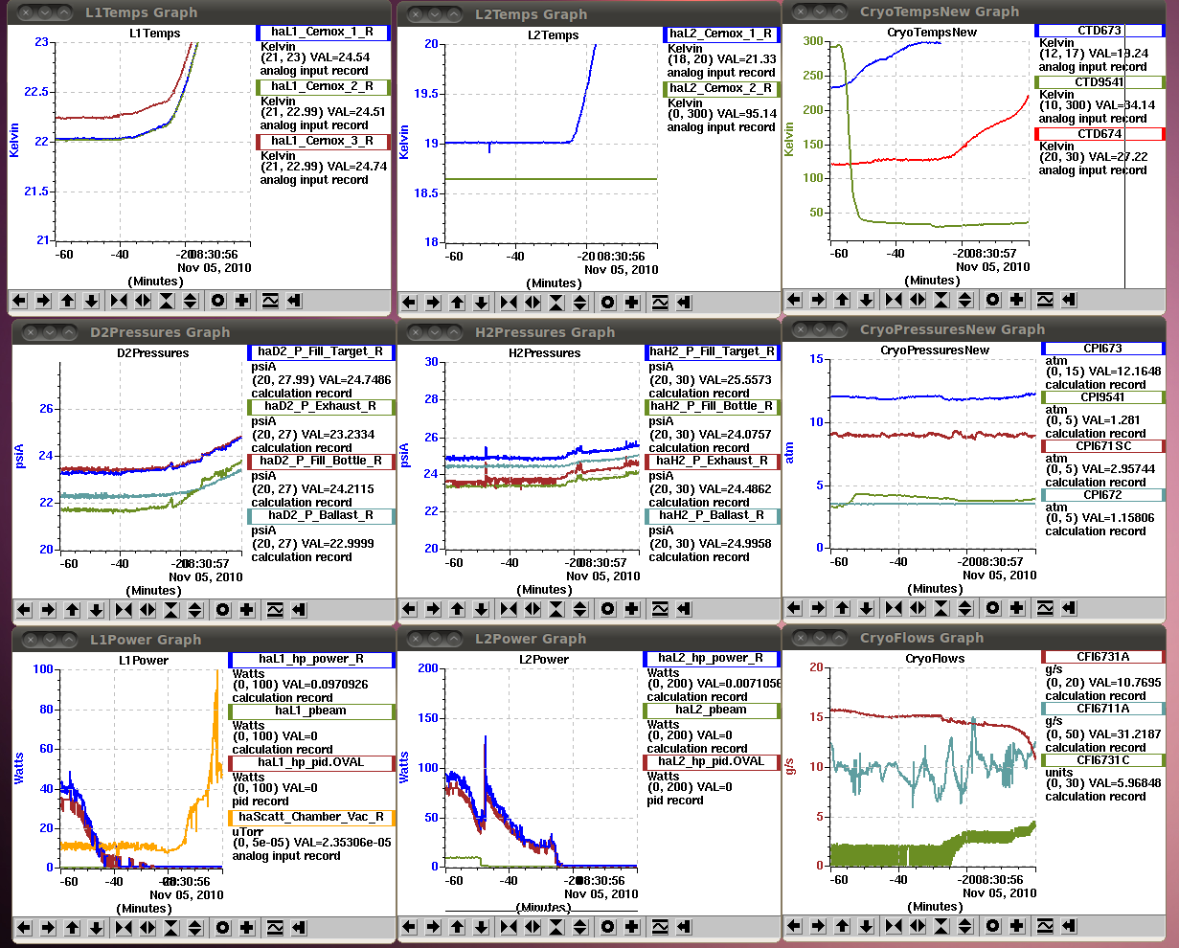Click the plus icon in L2Power Graph toolbar
Screen dimensions: 1179x948
[x=632, y=927]
